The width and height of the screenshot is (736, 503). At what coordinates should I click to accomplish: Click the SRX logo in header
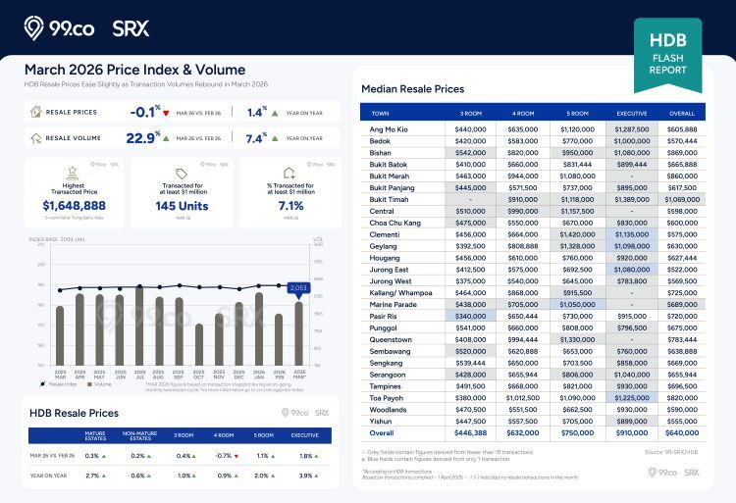point(131,27)
